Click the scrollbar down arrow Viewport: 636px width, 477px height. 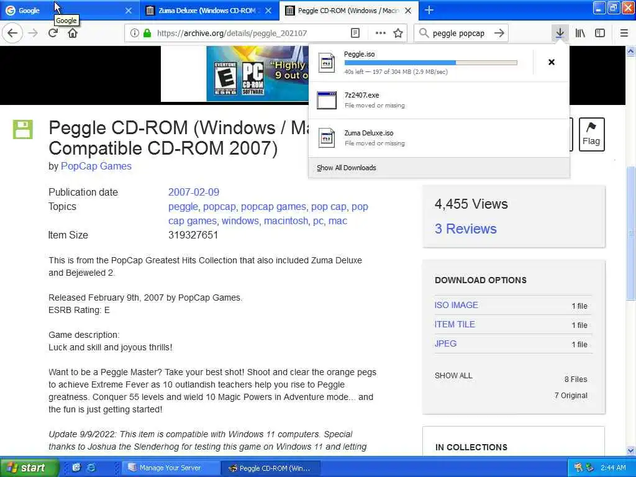point(630,450)
